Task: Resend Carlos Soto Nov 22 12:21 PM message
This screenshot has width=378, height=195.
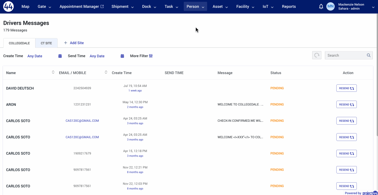Action: click(x=346, y=170)
